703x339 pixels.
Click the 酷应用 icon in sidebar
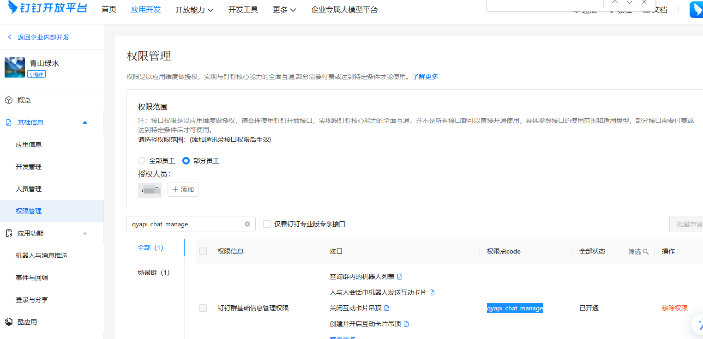[x=9, y=322]
